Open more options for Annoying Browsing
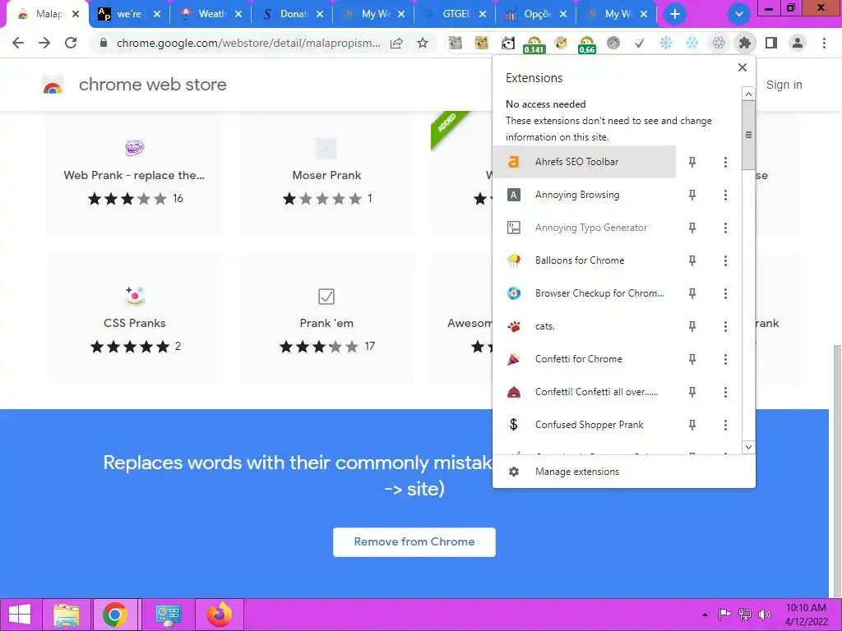This screenshot has height=631, width=842. point(725,195)
